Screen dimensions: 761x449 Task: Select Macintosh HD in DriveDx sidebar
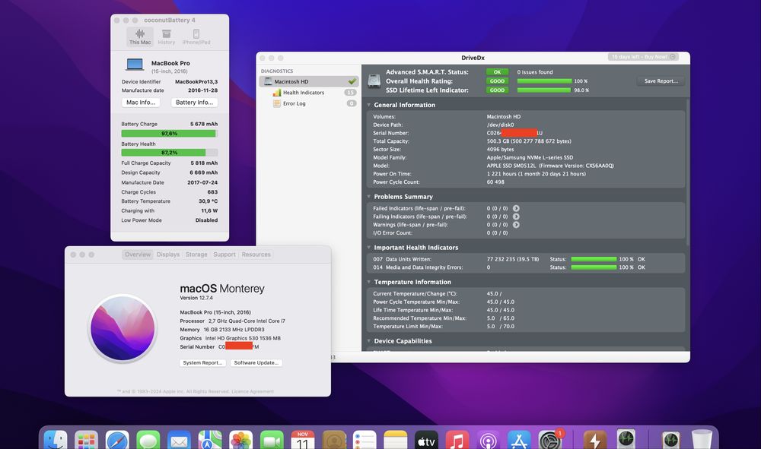309,81
